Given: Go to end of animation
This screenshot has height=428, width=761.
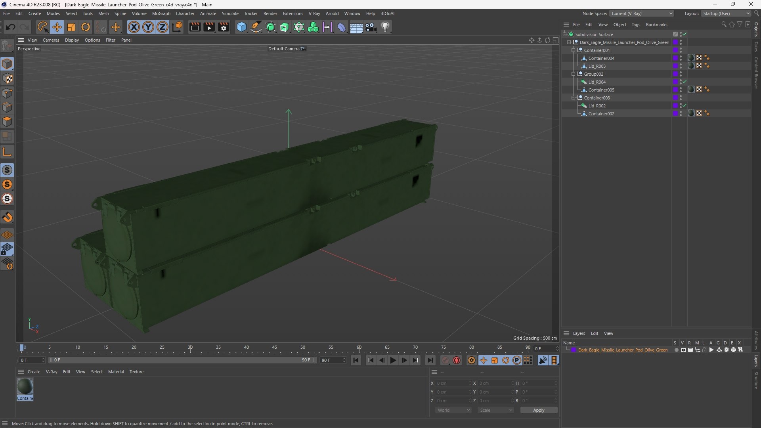Looking at the screenshot, I should tap(430, 360).
